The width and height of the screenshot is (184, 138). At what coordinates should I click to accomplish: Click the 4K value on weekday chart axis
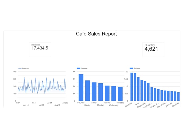pos(74,72)
